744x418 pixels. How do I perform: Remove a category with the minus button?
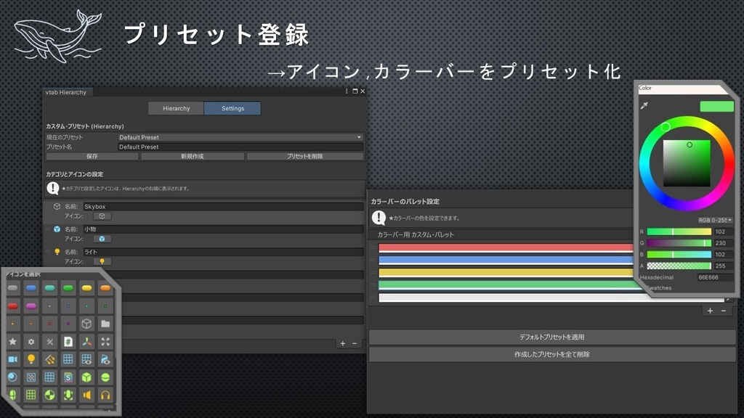click(355, 343)
